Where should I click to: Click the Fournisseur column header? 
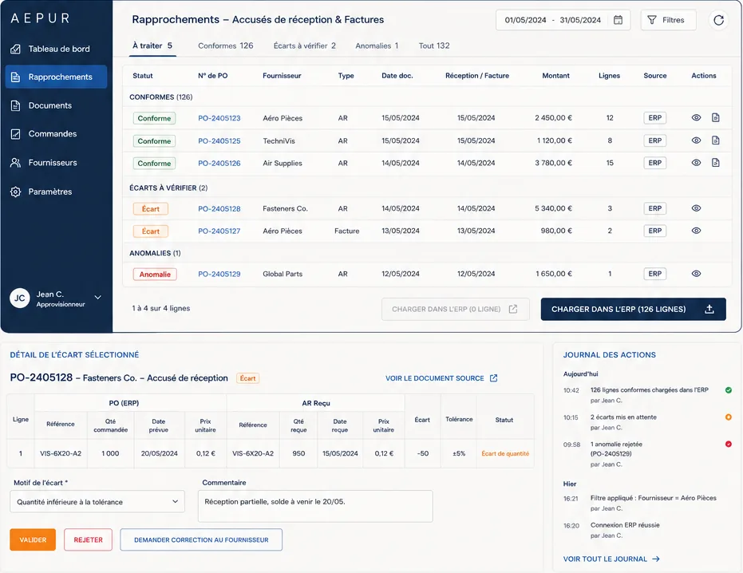tap(282, 75)
